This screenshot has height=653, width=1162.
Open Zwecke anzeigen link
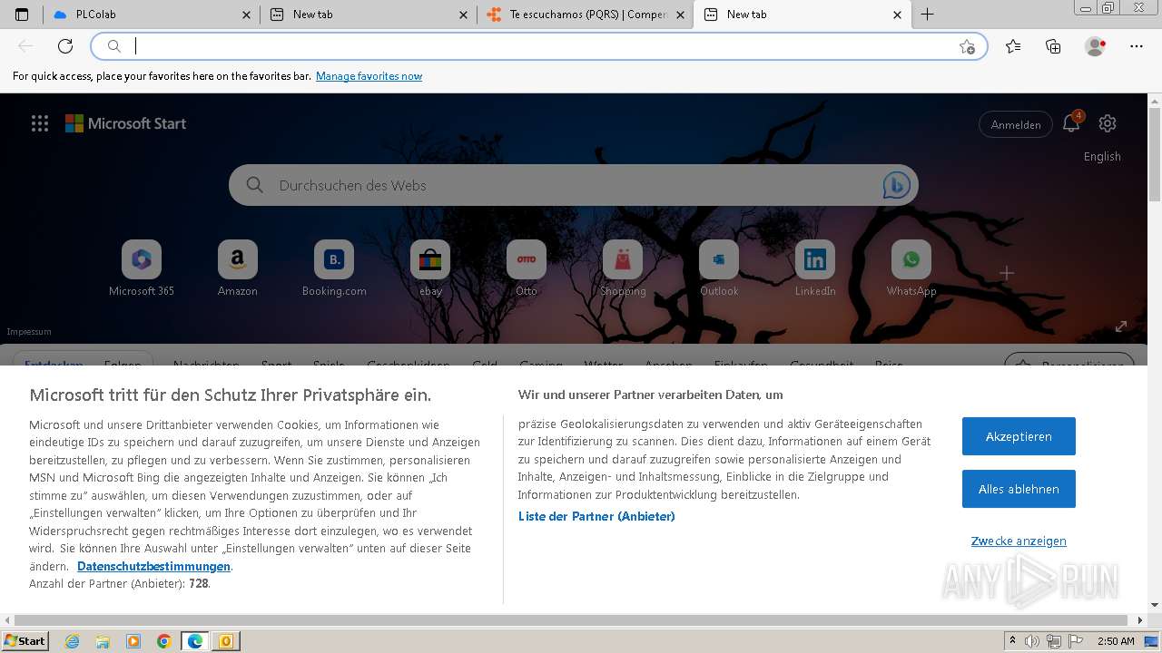(1019, 541)
